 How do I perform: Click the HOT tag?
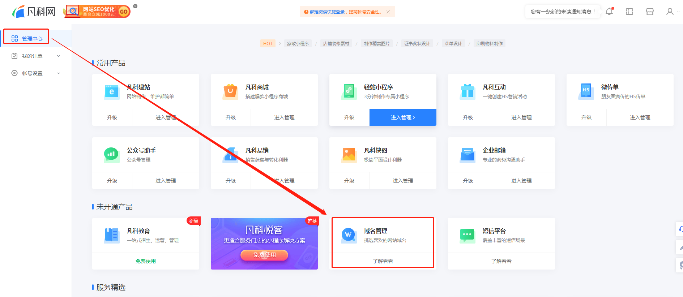pos(268,44)
